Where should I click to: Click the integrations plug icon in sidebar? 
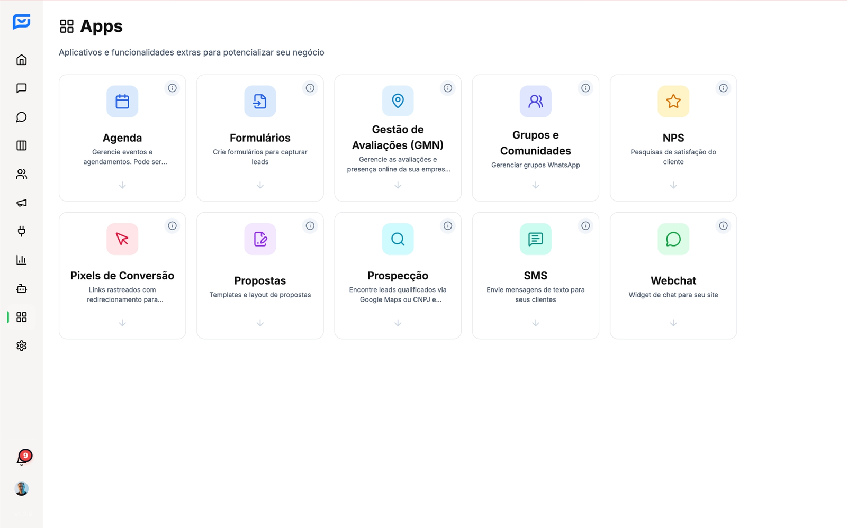(x=21, y=231)
